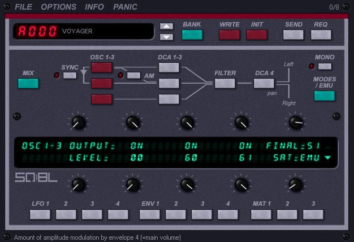Click the FINAL:51 value in display
This screenshot has width=354, height=242.
[x=293, y=146]
